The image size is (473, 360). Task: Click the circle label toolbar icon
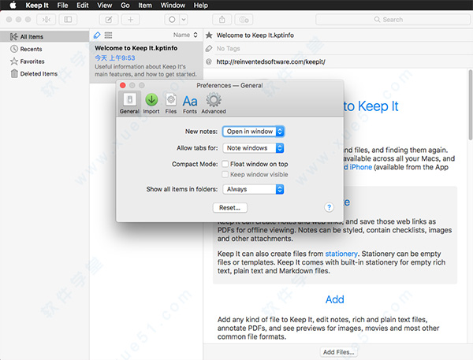[x=172, y=20]
